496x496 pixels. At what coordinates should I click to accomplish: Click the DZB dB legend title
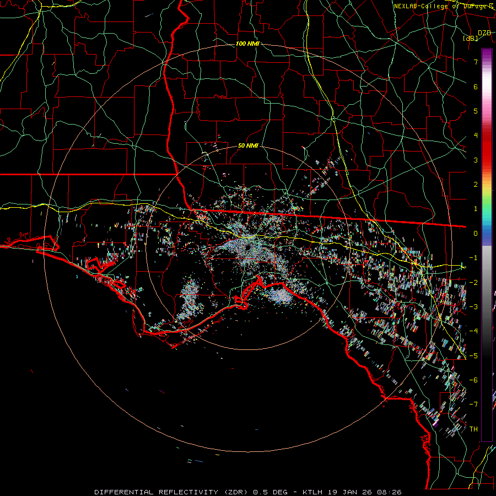[478, 35]
